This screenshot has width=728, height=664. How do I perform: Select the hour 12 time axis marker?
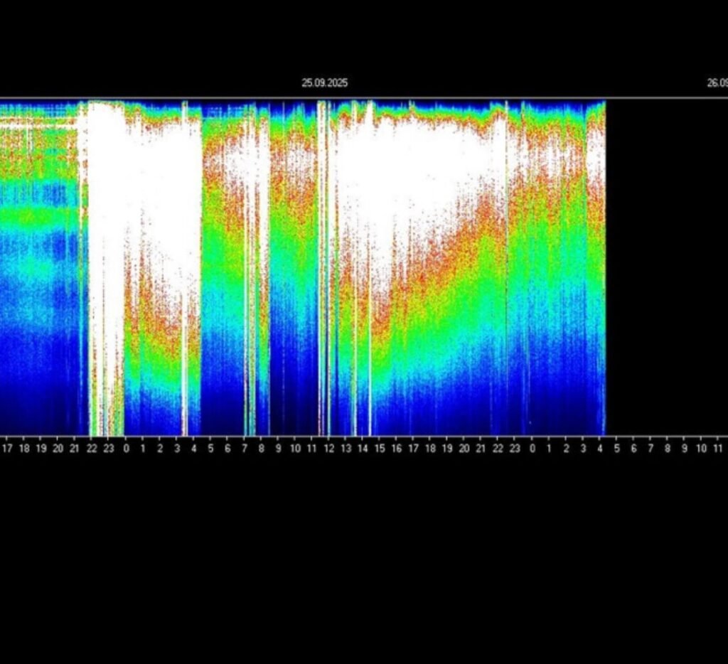click(x=329, y=449)
